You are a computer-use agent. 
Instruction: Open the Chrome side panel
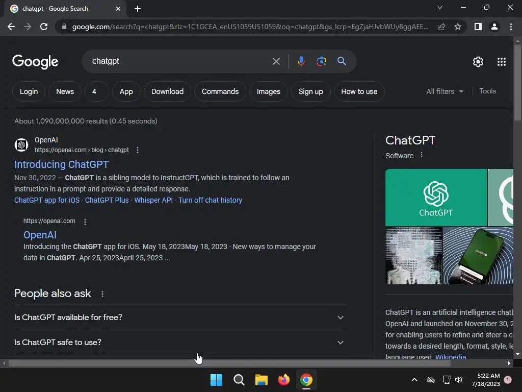click(x=478, y=27)
